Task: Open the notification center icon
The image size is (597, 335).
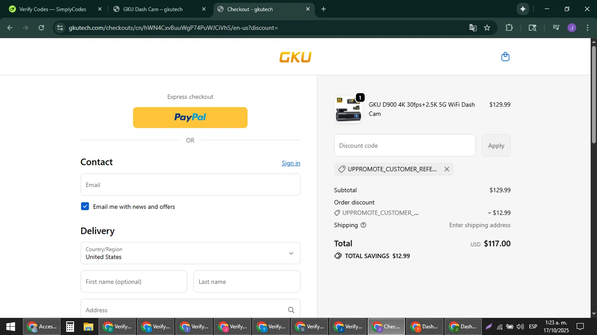Action: coord(580,327)
